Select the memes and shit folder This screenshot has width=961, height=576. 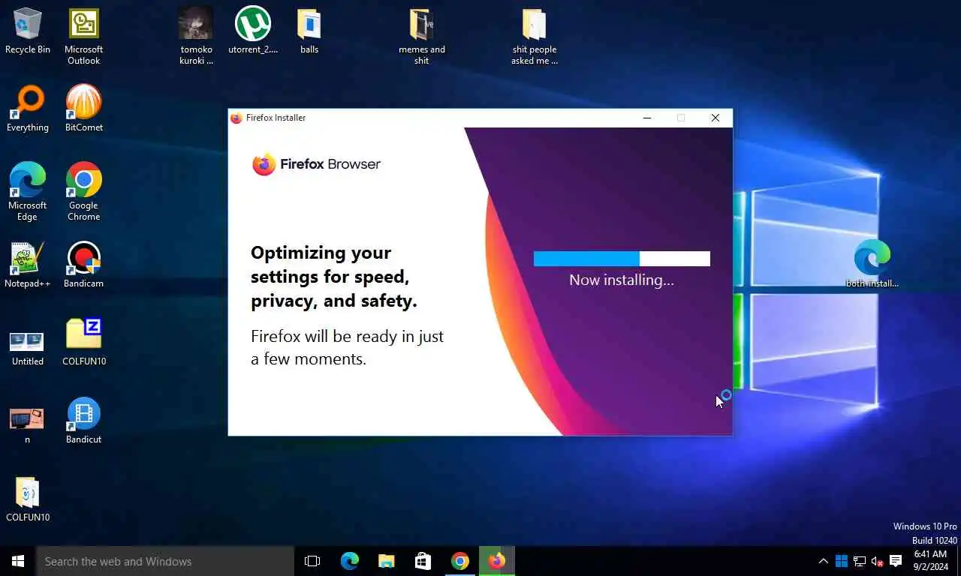[421, 37]
